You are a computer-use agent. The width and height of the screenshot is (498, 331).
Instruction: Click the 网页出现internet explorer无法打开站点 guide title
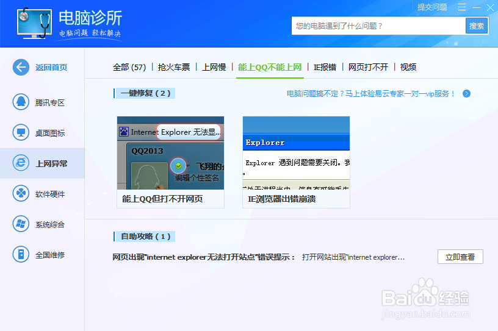(x=204, y=257)
